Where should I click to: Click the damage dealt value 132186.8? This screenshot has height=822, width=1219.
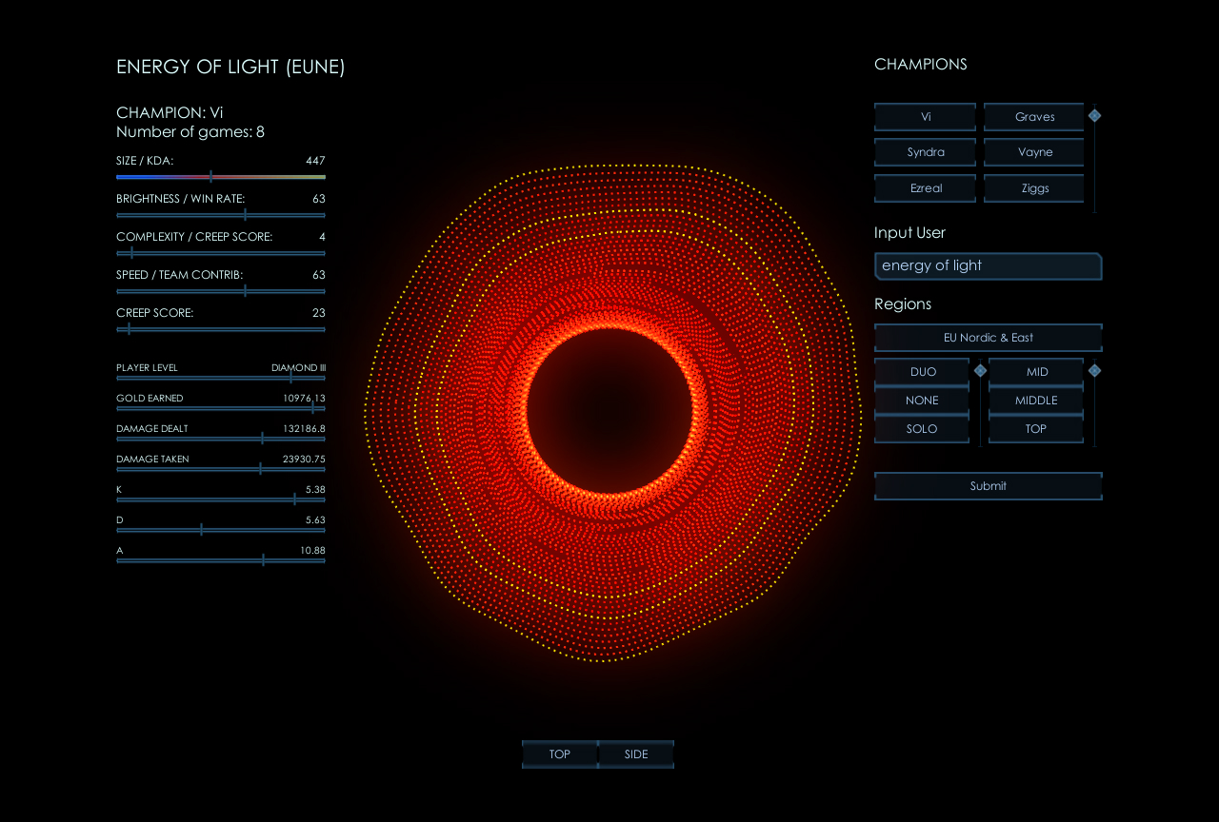304,428
